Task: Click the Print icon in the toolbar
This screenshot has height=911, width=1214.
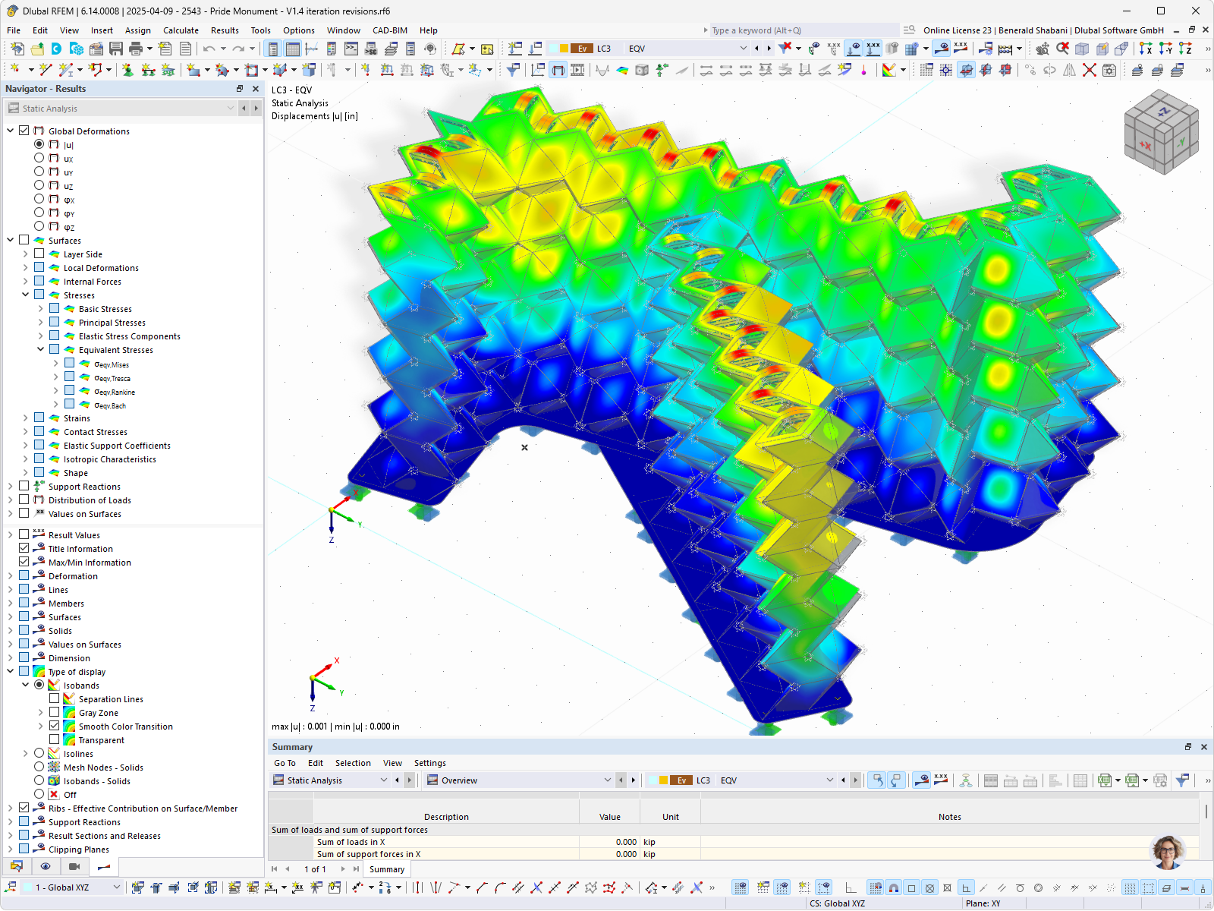Action: [x=136, y=49]
